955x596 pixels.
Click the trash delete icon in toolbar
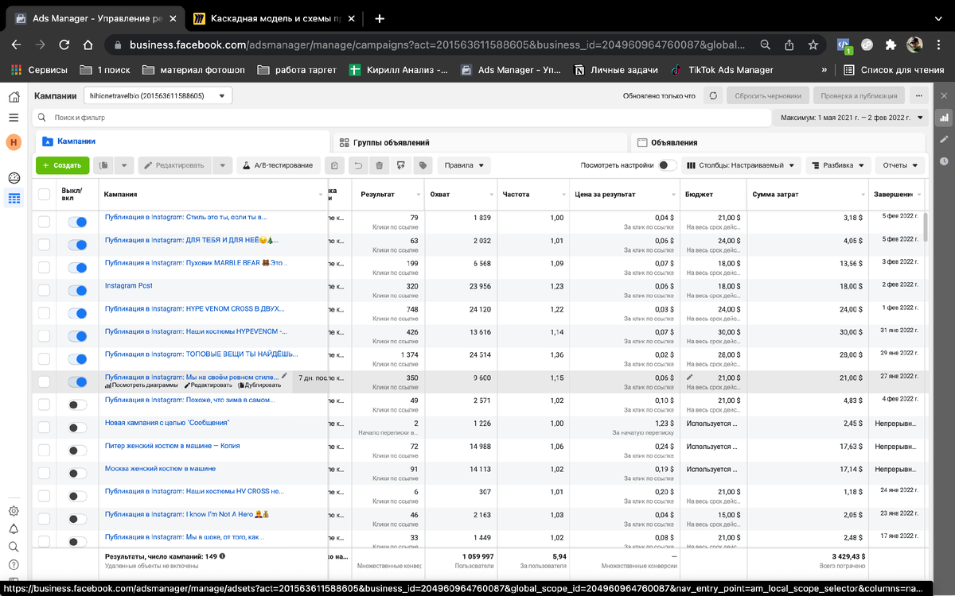coord(380,165)
